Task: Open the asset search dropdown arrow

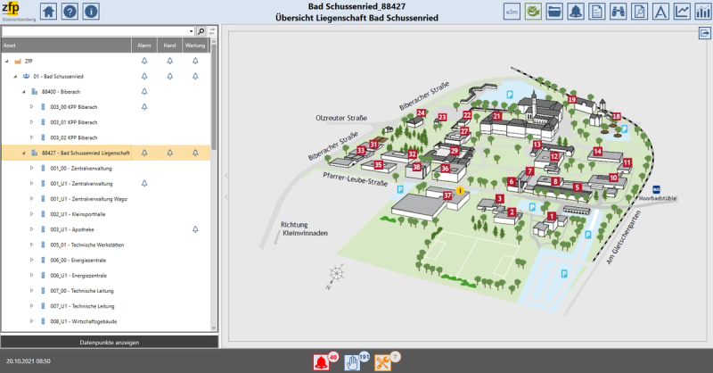Action: tap(191, 31)
